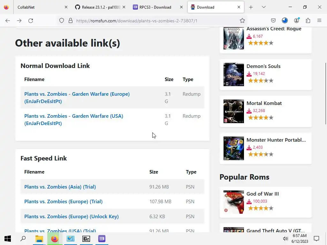This screenshot has width=327, height=245.
Task: Click Mortal Kombat cover thumbnail
Action: click(233, 111)
